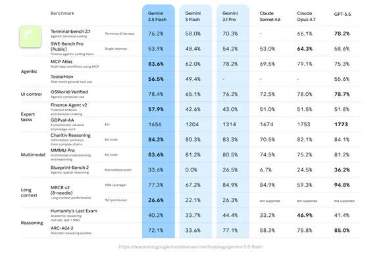
Task: Select the Gemini 3 Flash column header
Action: [x=193, y=16]
